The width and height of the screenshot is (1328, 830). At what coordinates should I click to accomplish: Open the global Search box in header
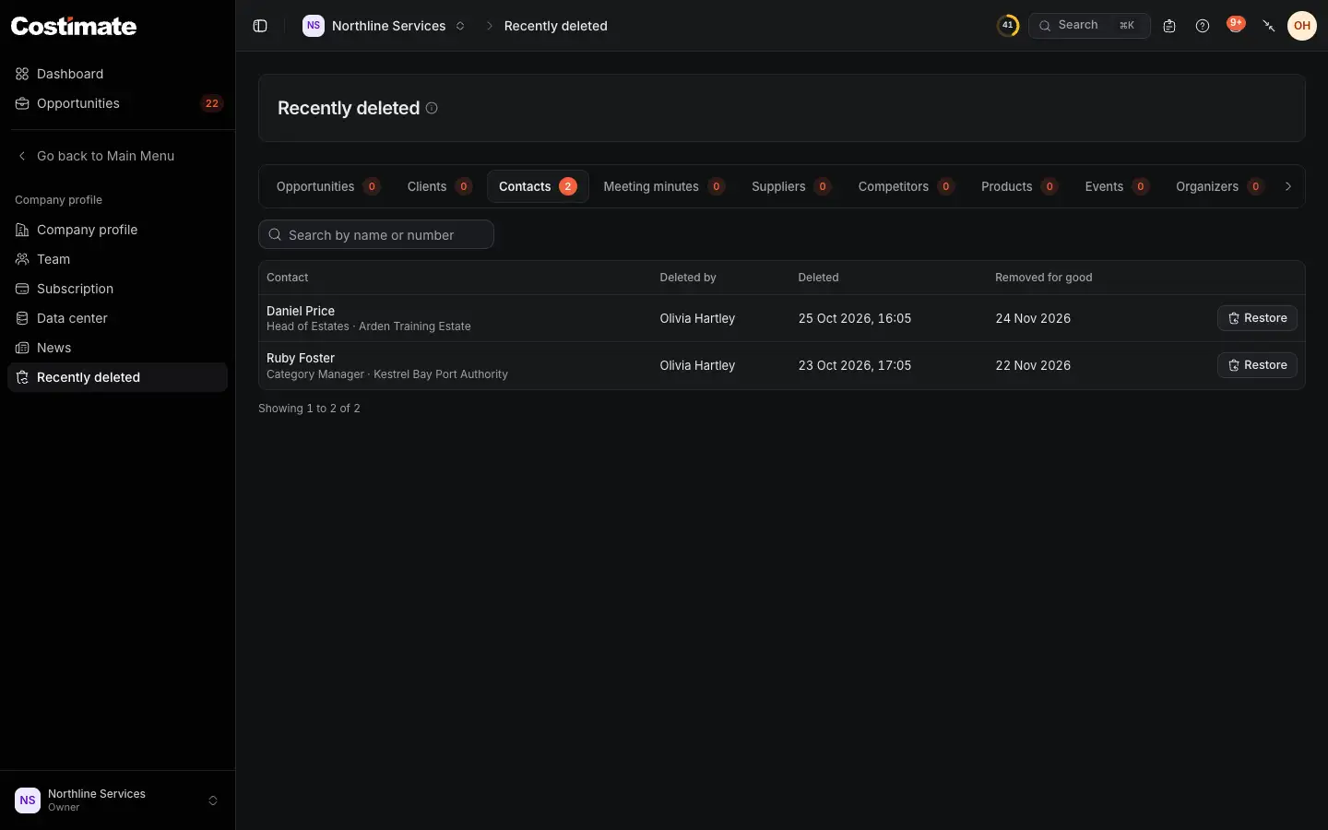pos(1089,26)
